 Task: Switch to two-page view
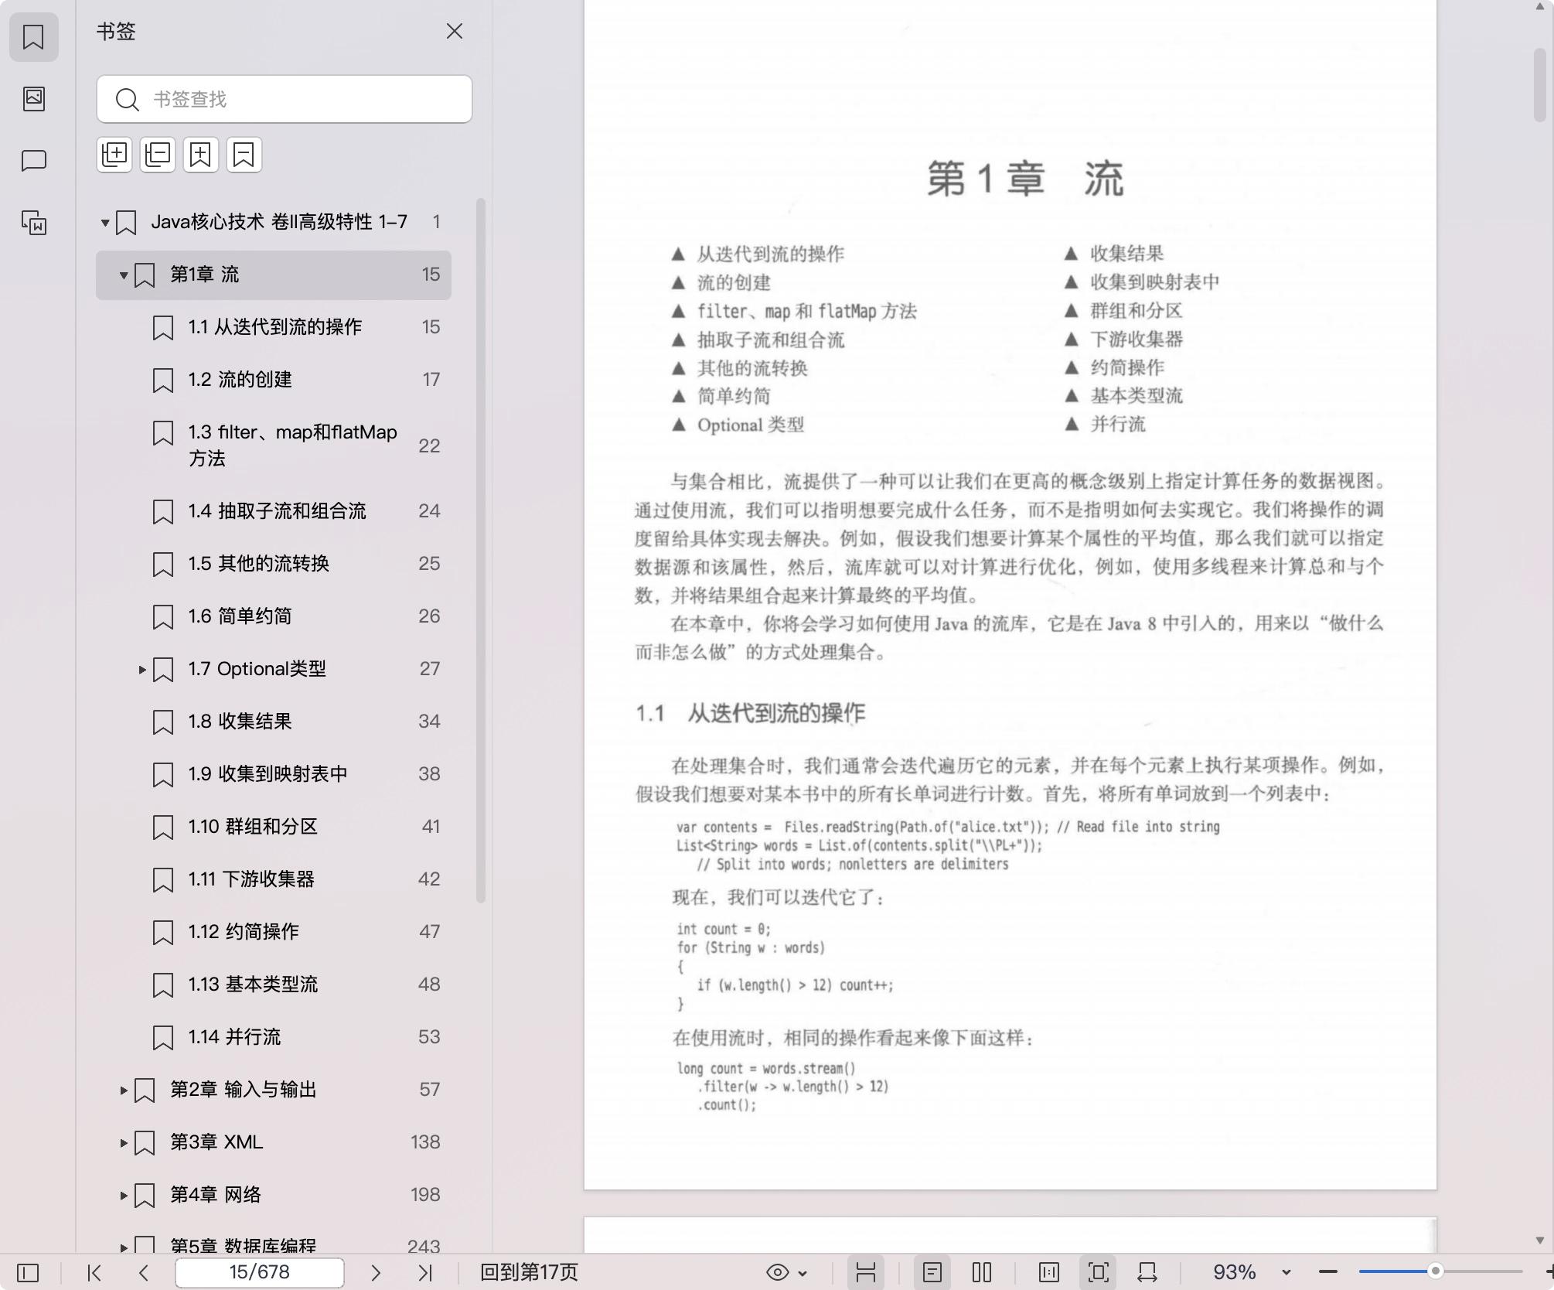(x=982, y=1272)
